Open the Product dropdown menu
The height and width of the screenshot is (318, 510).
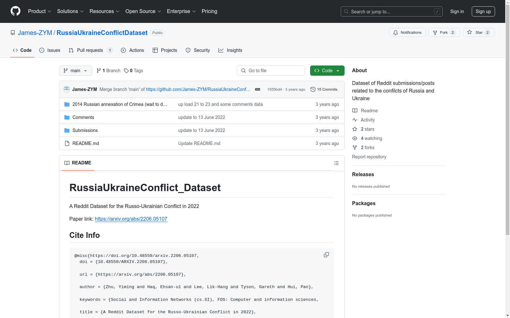40,11
